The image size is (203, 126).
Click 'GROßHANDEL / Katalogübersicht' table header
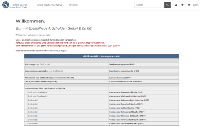(x=101, y=56)
